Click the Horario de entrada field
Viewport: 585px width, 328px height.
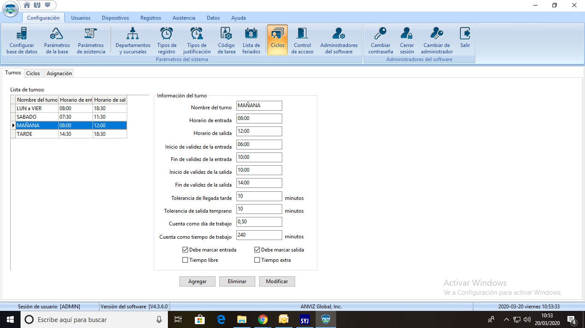click(259, 119)
